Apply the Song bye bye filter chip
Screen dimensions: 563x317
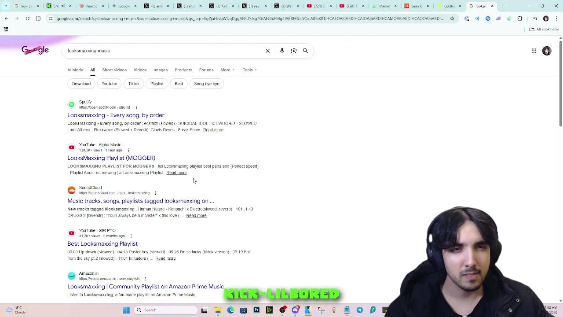pyautogui.click(x=207, y=84)
